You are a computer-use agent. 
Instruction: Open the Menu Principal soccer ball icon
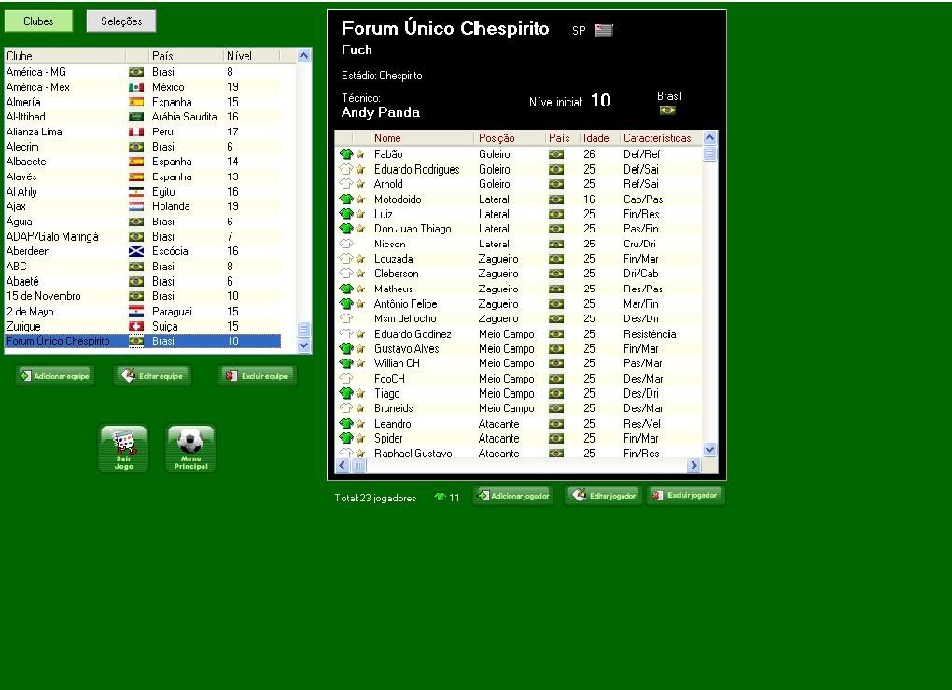(x=190, y=448)
